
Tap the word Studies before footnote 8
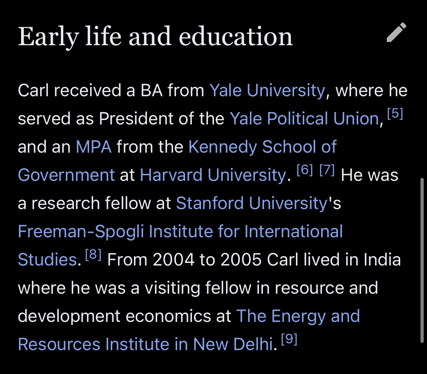pos(47,260)
